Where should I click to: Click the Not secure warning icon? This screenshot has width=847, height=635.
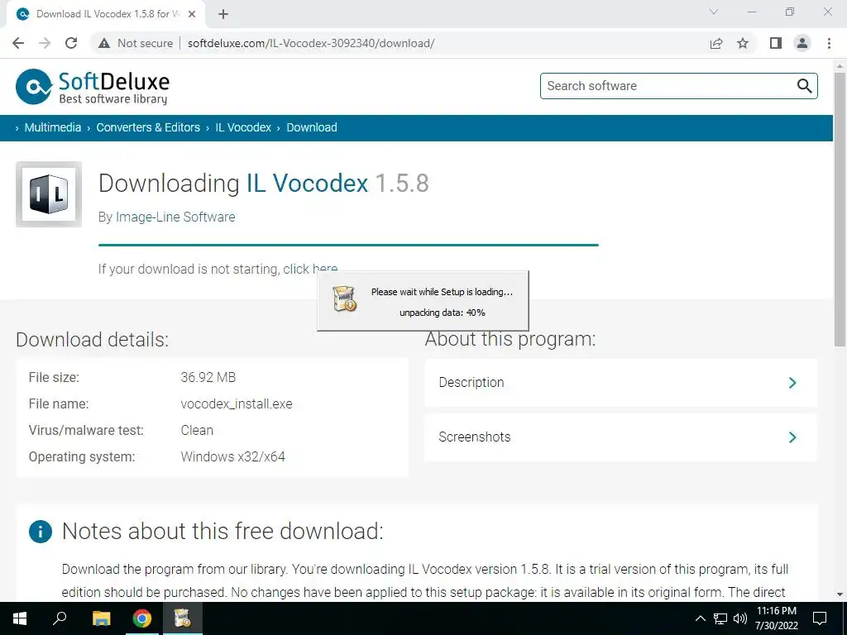click(x=104, y=43)
